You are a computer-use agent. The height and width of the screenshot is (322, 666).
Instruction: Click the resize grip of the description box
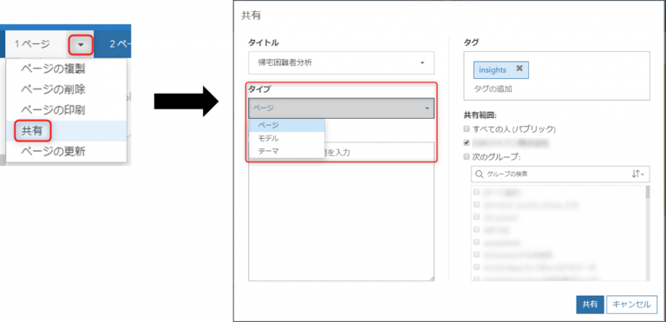431,278
